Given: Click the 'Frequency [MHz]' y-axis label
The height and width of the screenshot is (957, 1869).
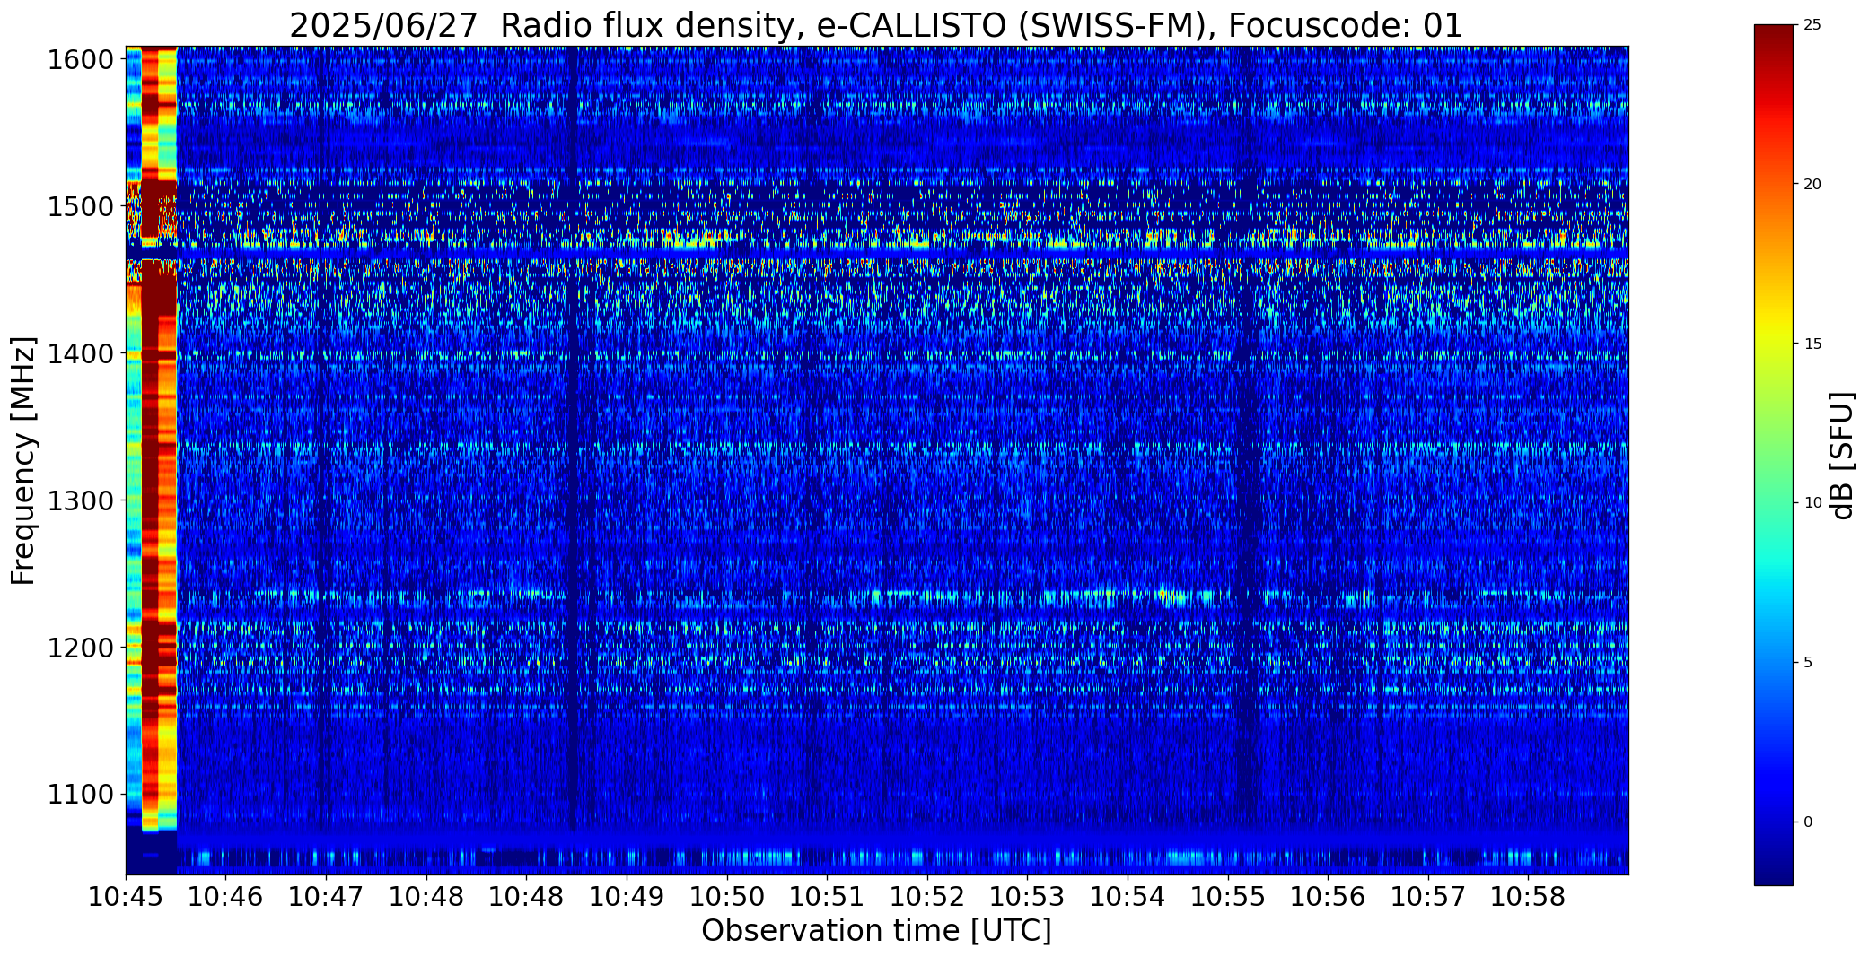Looking at the screenshot, I should tap(23, 460).
